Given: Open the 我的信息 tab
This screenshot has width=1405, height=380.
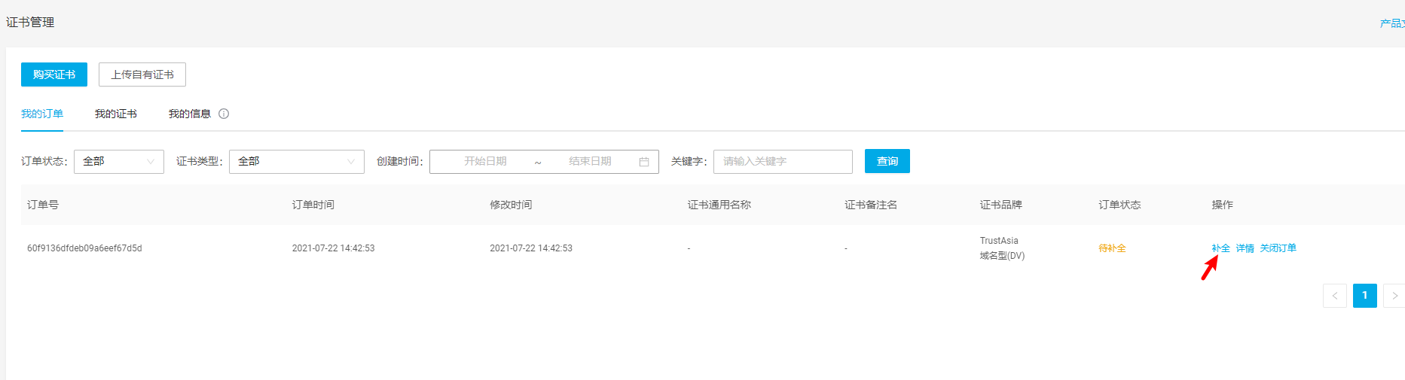Looking at the screenshot, I should pyautogui.click(x=189, y=114).
